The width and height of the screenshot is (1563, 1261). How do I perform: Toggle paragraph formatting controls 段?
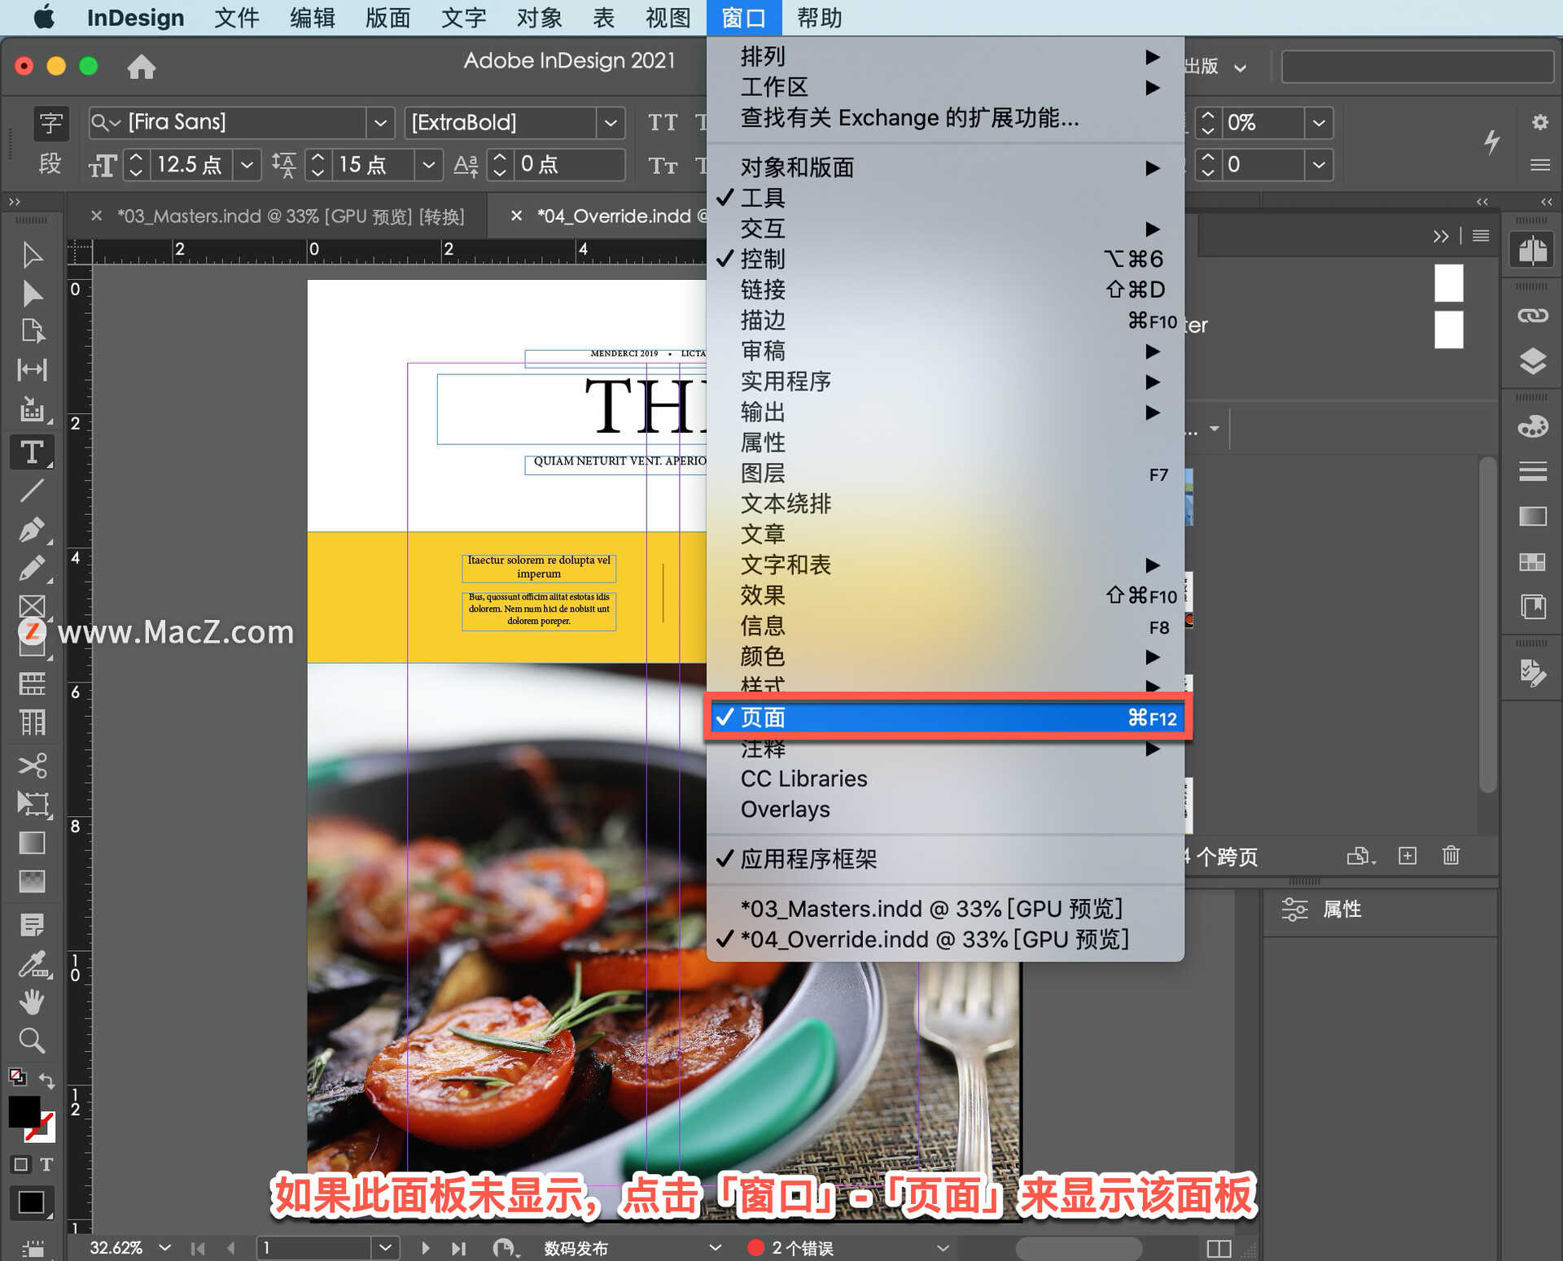50,164
